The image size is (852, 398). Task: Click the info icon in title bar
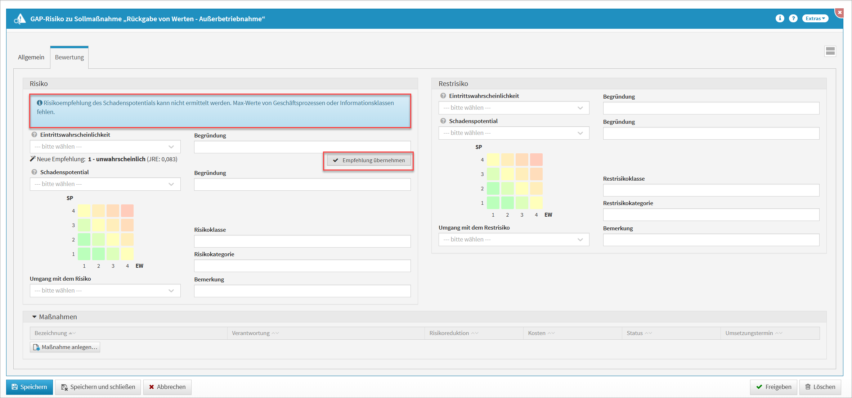tap(780, 18)
